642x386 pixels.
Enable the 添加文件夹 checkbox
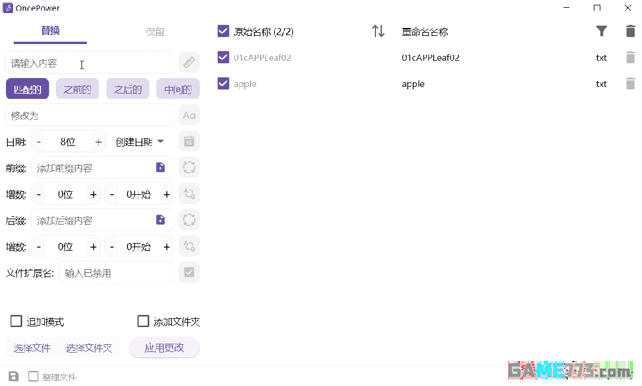point(143,321)
